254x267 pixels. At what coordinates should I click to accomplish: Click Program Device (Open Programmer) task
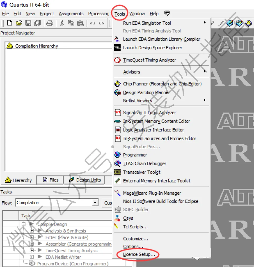click(x=72, y=264)
